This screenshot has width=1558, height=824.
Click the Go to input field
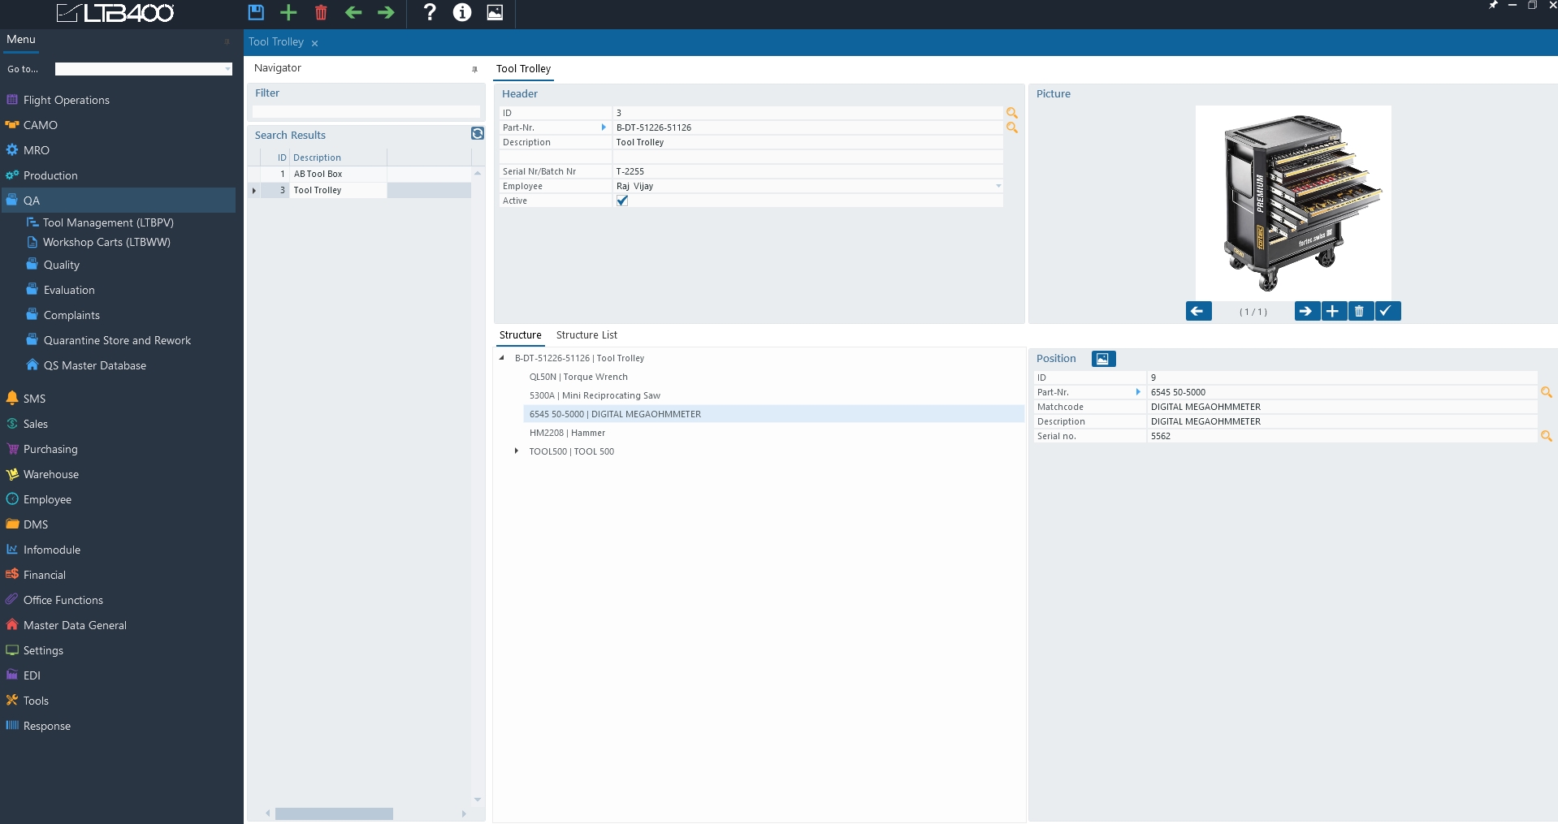click(143, 69)
